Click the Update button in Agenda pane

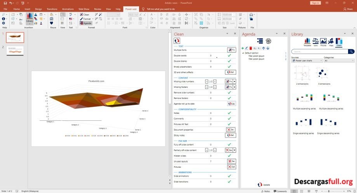point(264,185)
